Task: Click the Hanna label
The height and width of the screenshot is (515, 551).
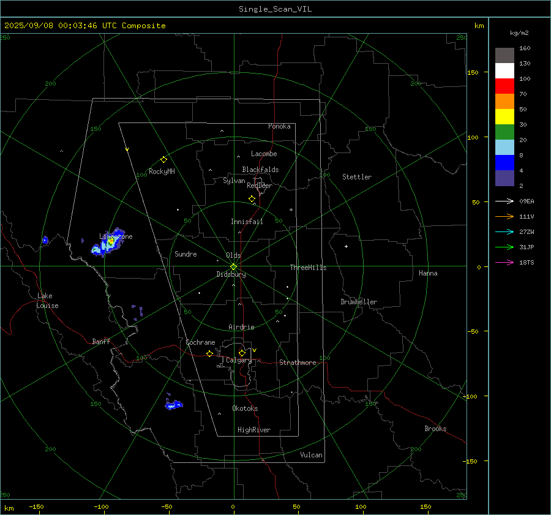Action: 428,273
